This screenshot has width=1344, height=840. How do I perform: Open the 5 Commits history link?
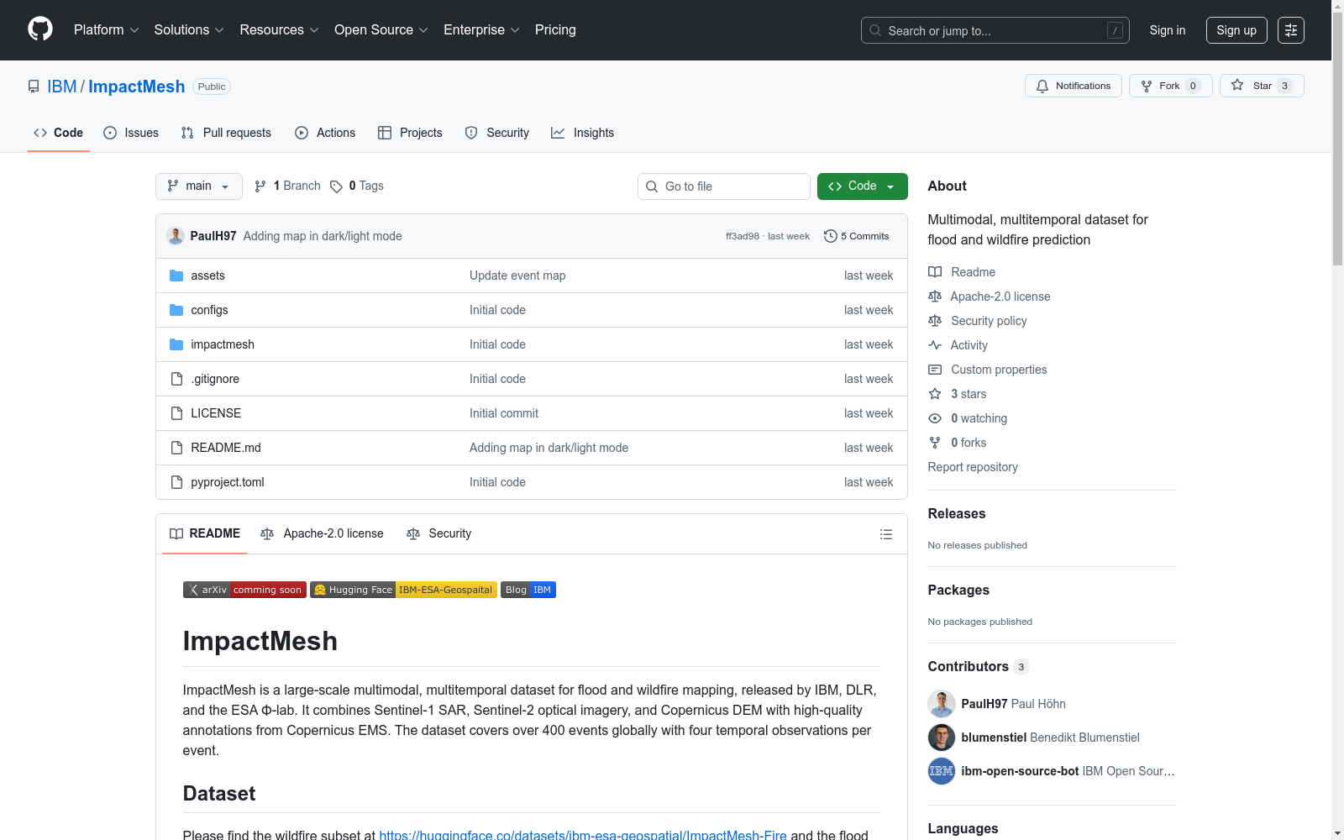(x=857, y=236)
